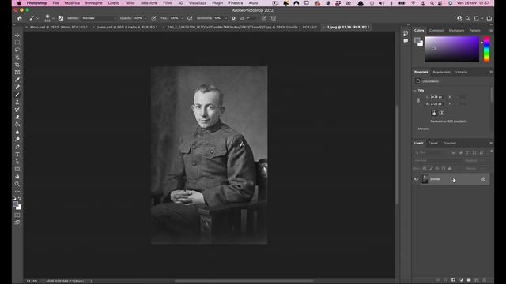Switch to the Regolazioni tab
The image size is (506, 284).
click(441, 72)
